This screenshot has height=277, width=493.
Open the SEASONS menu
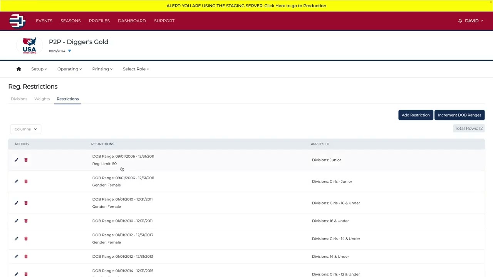point(70,21)
